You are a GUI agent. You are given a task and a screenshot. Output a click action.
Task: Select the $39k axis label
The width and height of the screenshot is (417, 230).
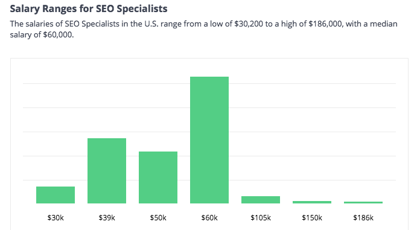click(107, 218)
